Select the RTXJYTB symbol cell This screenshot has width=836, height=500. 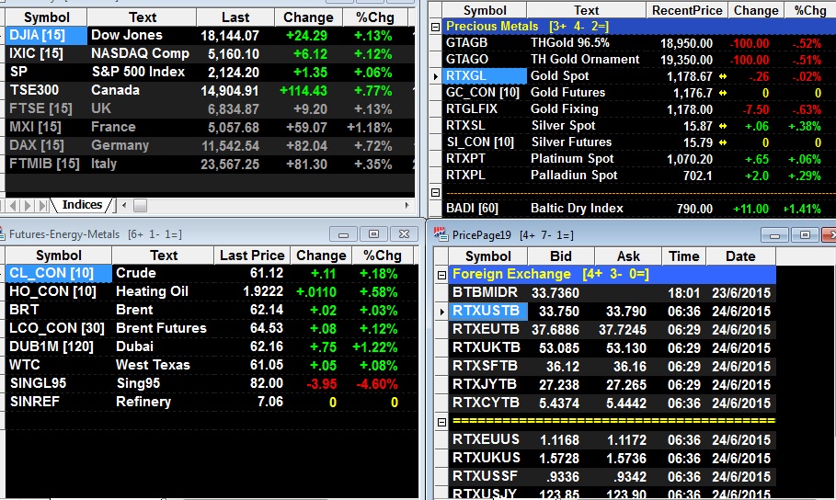click(487, 384)
